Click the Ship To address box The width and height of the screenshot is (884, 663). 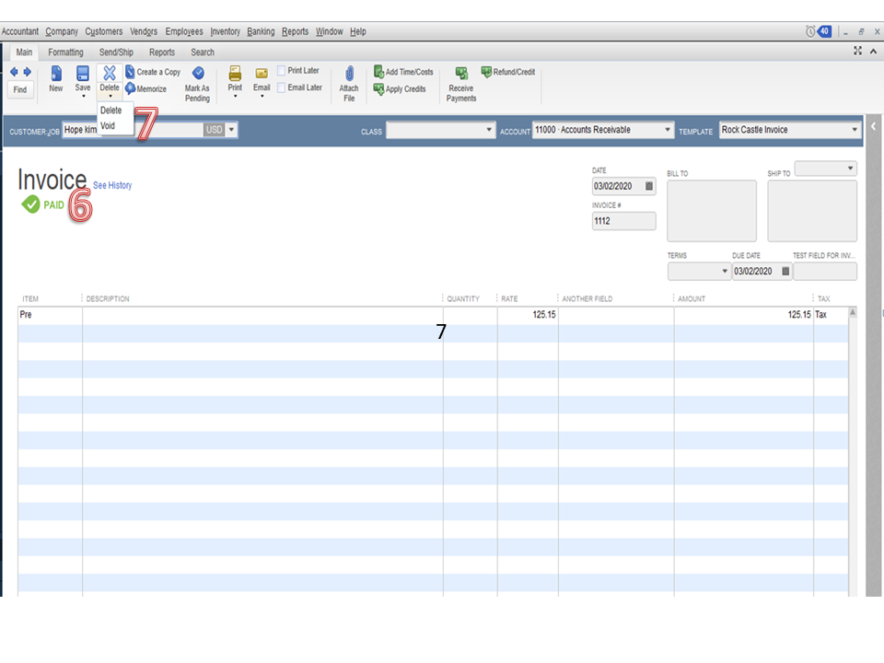(x=812, y=211)
